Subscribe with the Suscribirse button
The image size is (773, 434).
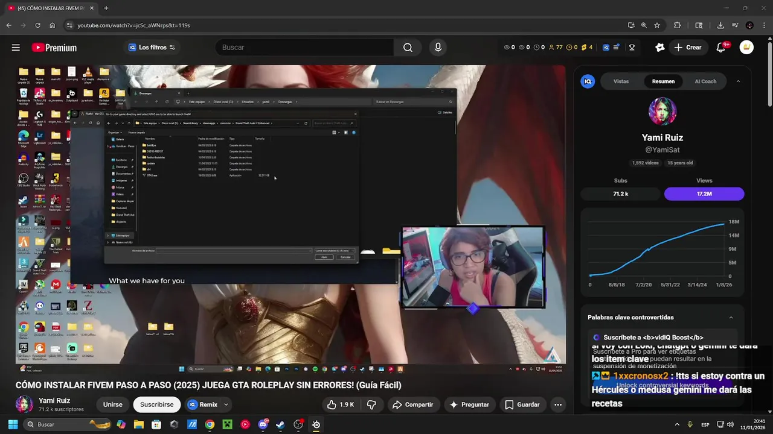pyautogui.click(x=157, y=404)
